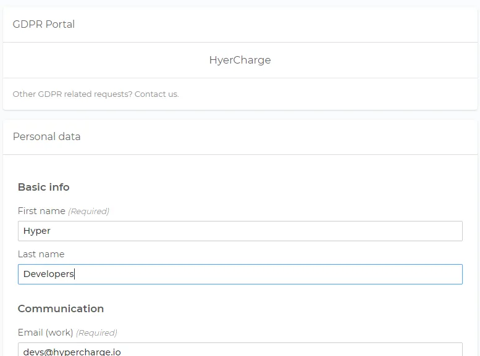This screenshot has width=480, height=356.
Task: Click the Email (work) input field
Action: pyautogui.click(x=240, y=349)
